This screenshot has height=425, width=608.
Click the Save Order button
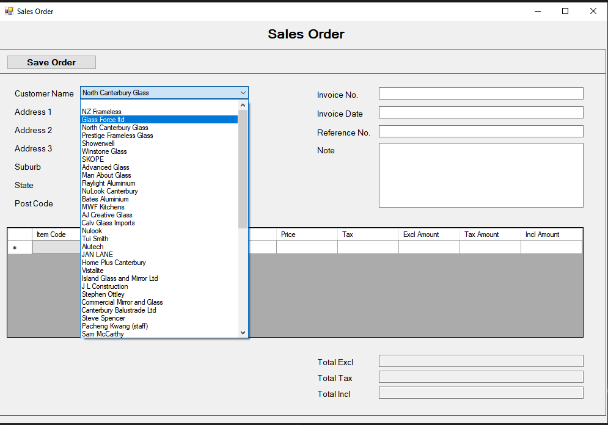[x=51, y=62]
